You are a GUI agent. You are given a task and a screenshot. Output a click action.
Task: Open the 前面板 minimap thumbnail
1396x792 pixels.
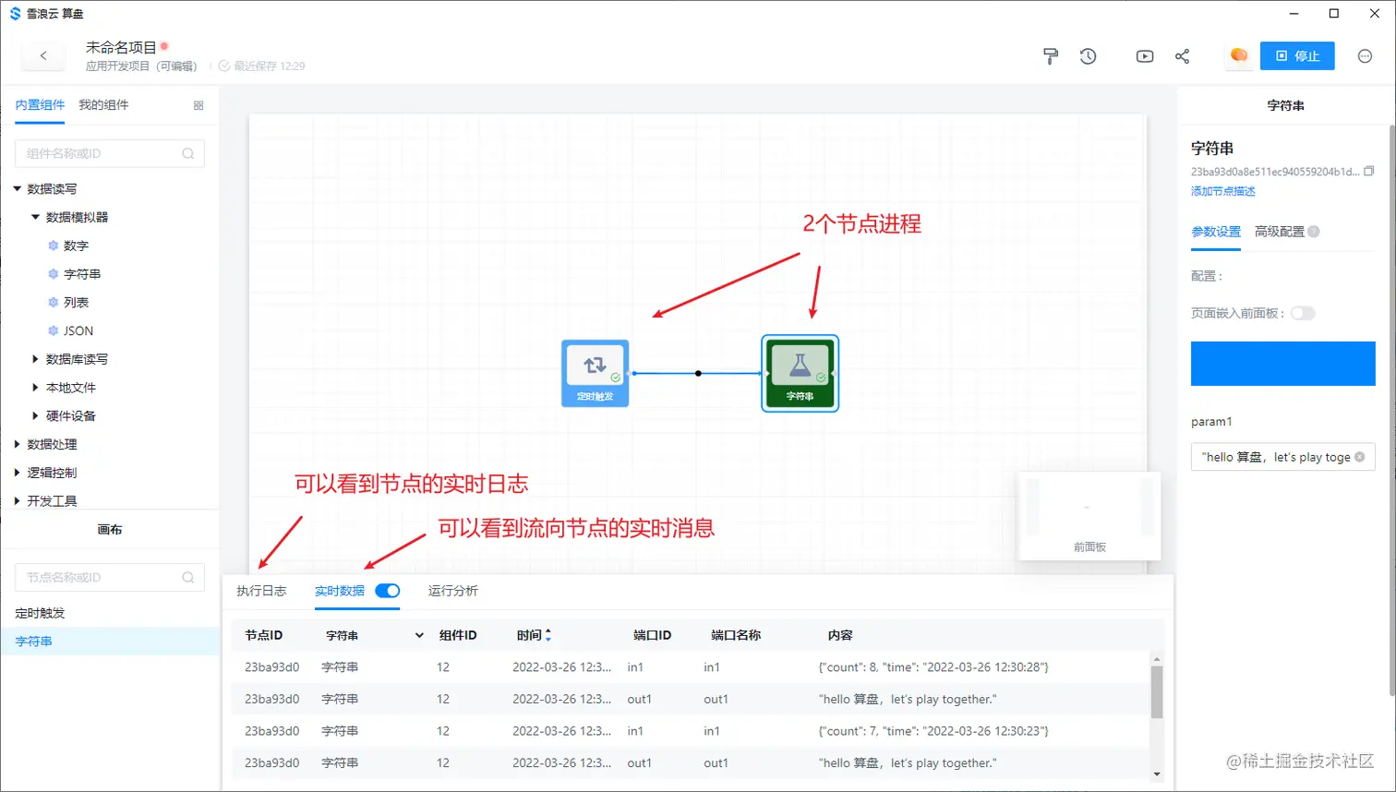point(1089,516)
